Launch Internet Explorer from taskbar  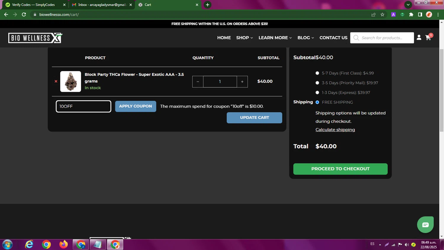[29, 245]
